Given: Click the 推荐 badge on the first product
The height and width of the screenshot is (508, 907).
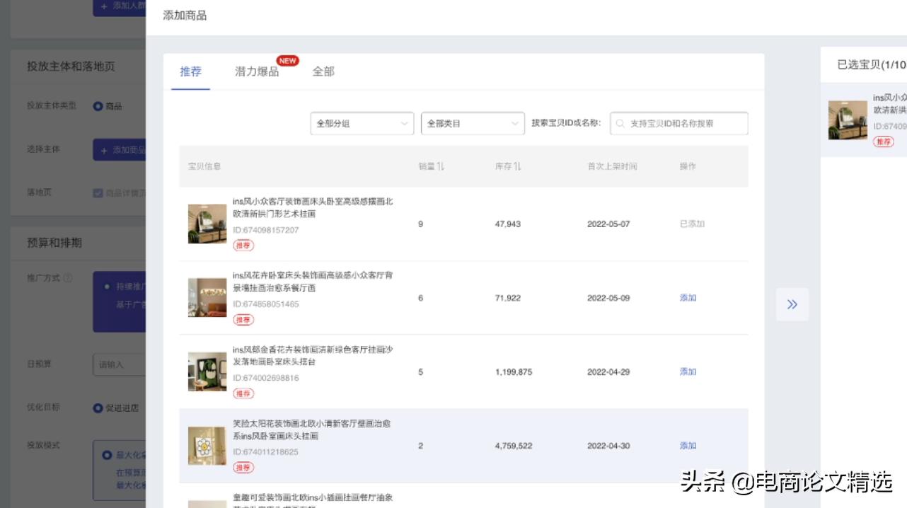Looking at the screenshot, I should pos(244,246).
